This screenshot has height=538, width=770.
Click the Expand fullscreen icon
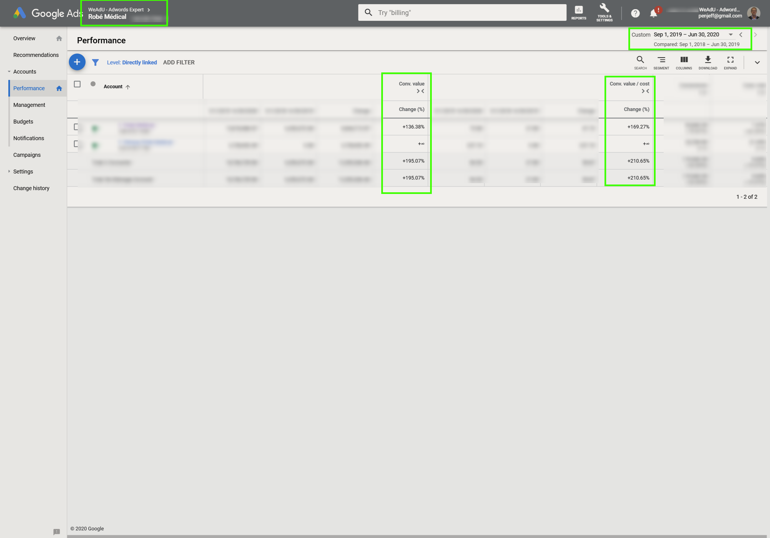[x=730, y=63]
